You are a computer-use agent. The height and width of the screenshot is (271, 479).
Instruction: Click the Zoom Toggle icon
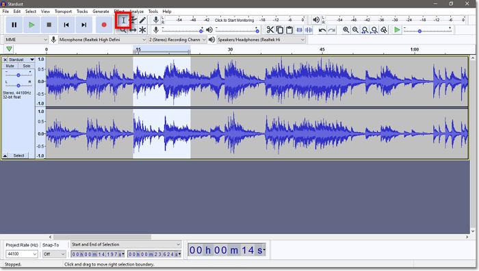[x=384, y=29]
